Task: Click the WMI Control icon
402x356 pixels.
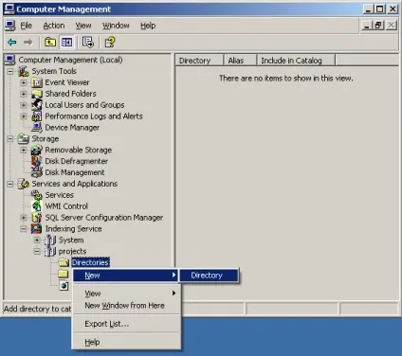Action: [37, 206]
